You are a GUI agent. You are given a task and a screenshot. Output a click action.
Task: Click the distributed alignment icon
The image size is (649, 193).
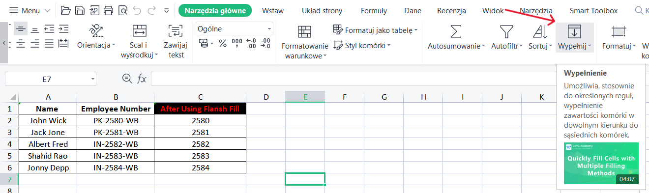[63, 44]
